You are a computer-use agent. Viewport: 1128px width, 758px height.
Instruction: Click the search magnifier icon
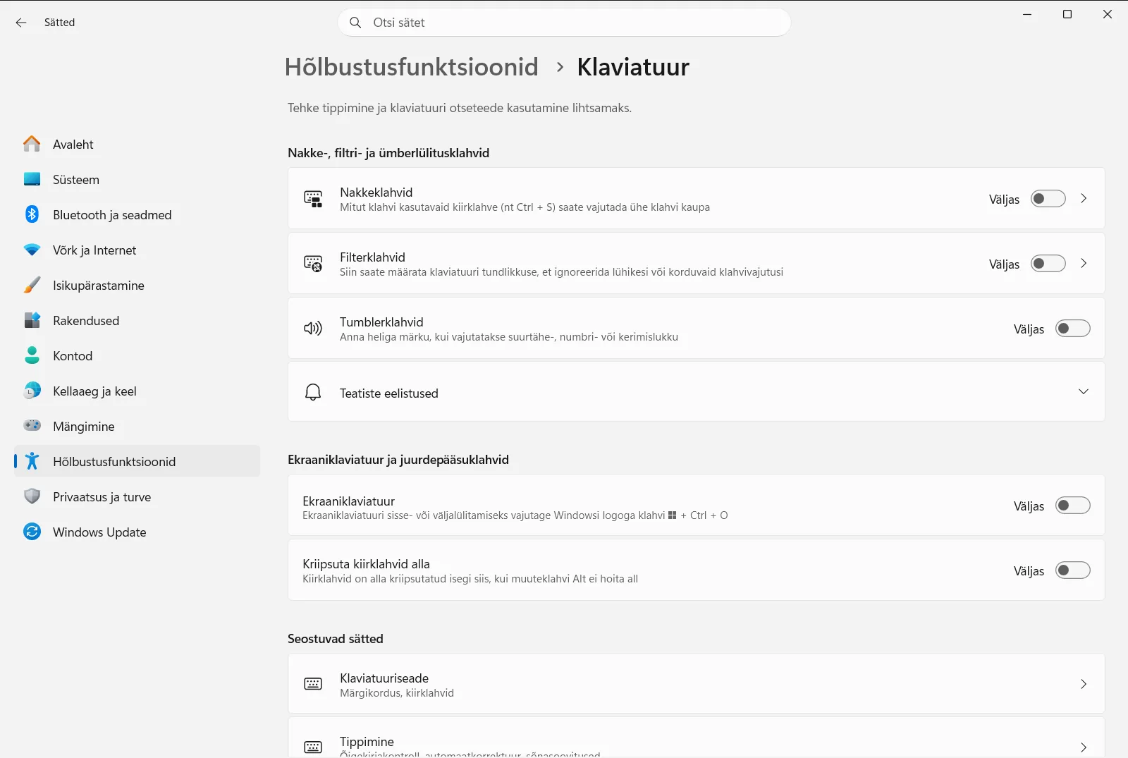pyautogui.click(x=356, y=23)
